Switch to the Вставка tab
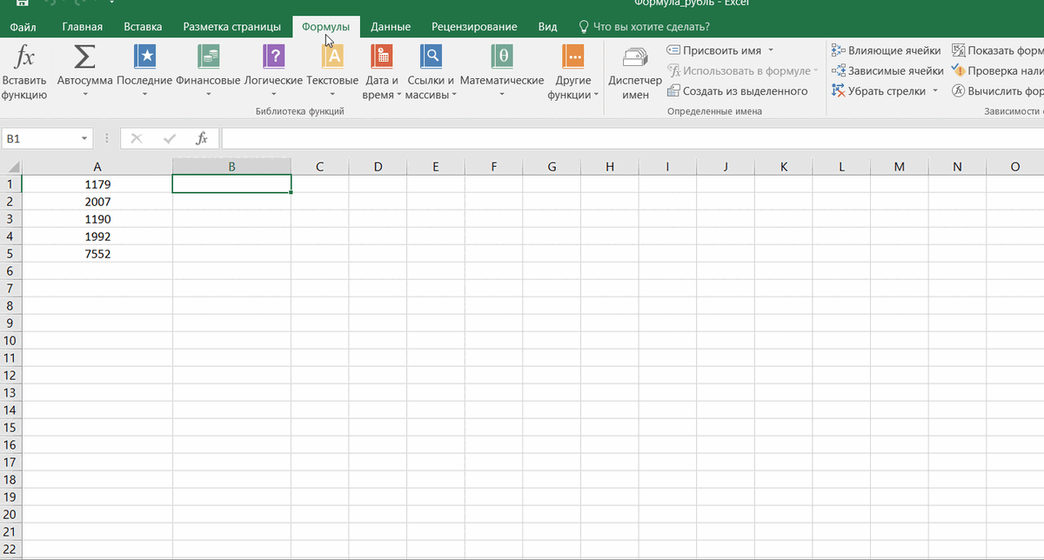Image resolution: width=1044 pixels, height=560 pixels. (x=143, y=27)
